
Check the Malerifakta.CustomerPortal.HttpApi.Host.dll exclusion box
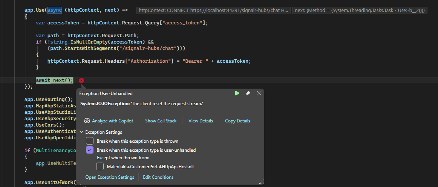coord(100,166)
